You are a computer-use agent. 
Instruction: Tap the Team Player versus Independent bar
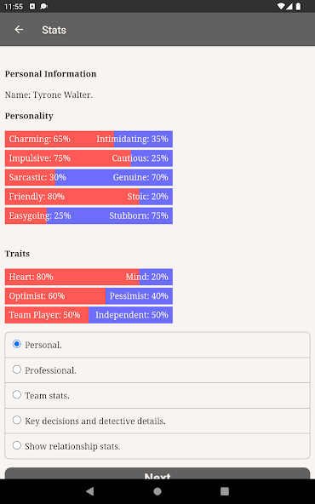tap(89, 315)
